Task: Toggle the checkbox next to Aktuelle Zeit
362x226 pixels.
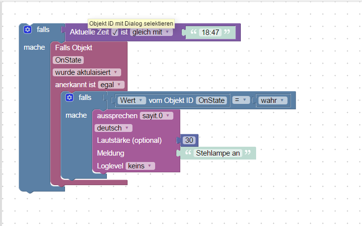Action: click(115, 32)
